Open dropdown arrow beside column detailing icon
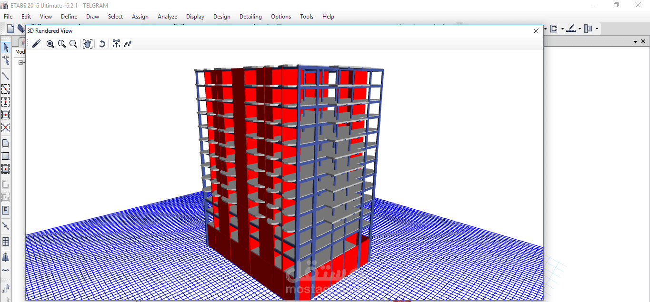The width and height of the screenshot is (650, 302). pyautogui.click(x=597, y=29)
